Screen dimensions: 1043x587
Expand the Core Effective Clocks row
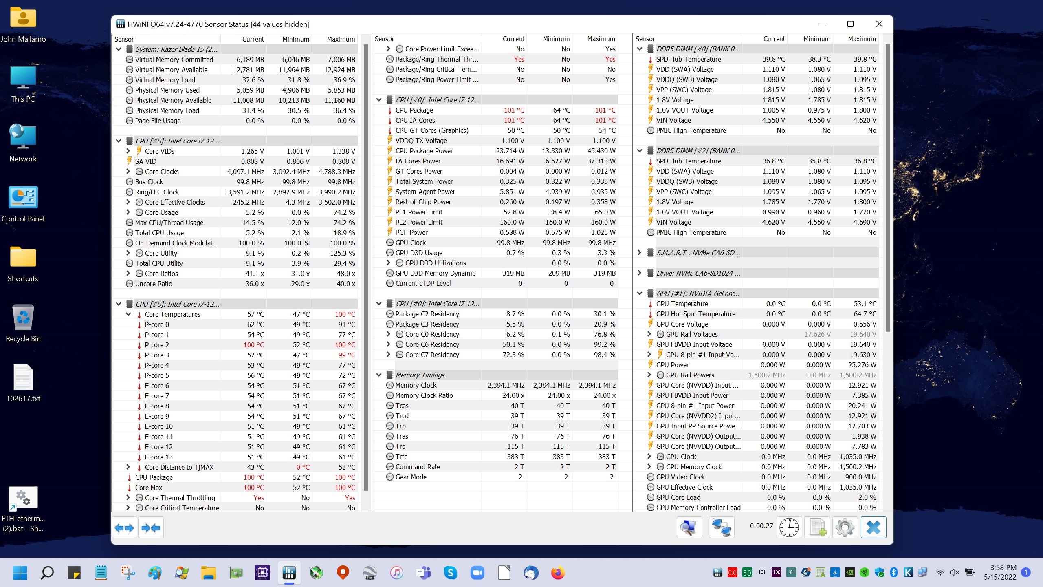[128, 202]
